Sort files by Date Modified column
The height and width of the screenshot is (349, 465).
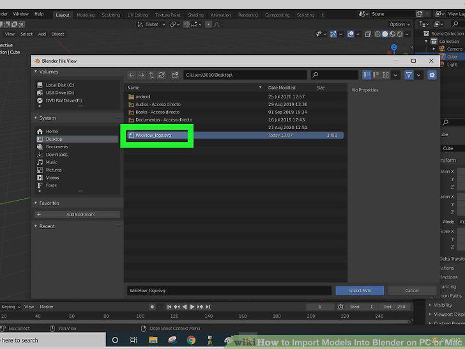pos(282,88)
